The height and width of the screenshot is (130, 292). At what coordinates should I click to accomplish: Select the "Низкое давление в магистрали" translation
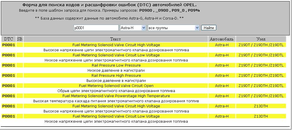coord(116,71)
